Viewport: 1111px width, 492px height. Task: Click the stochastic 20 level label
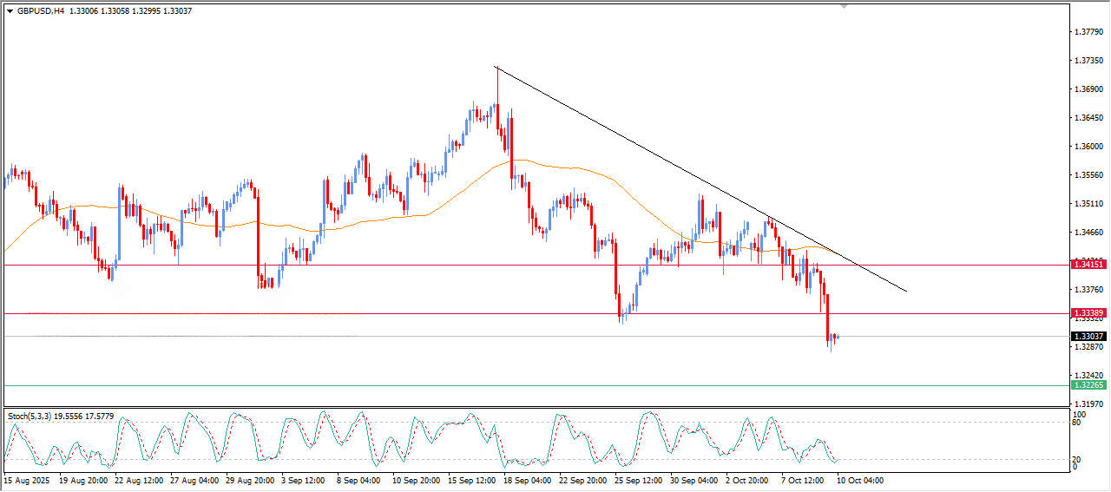pos(1077,458)
